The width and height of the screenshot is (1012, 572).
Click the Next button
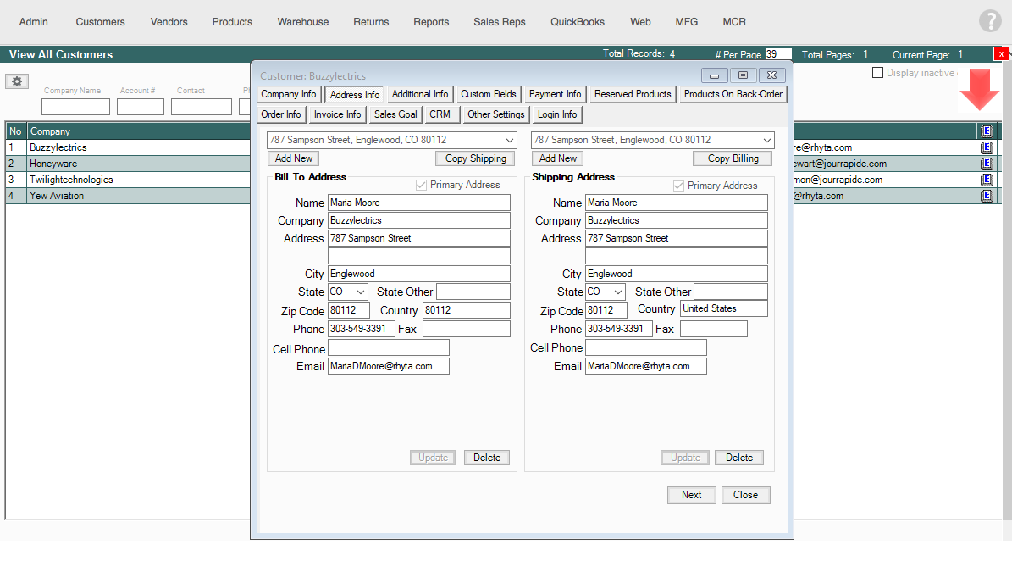coord(691,495)
